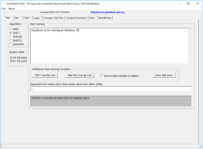Viewport: 203px width, 149px height.
Task: Click the '63.98 GiB total' RAM value
Action: coord(18,58)
